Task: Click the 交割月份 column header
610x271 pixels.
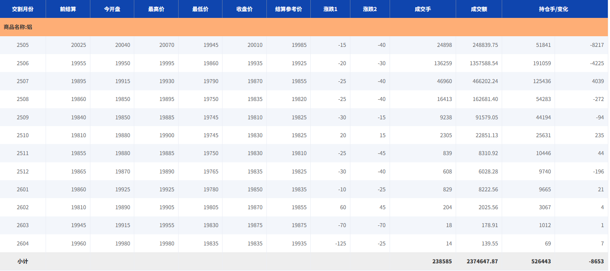Action: 23,9
